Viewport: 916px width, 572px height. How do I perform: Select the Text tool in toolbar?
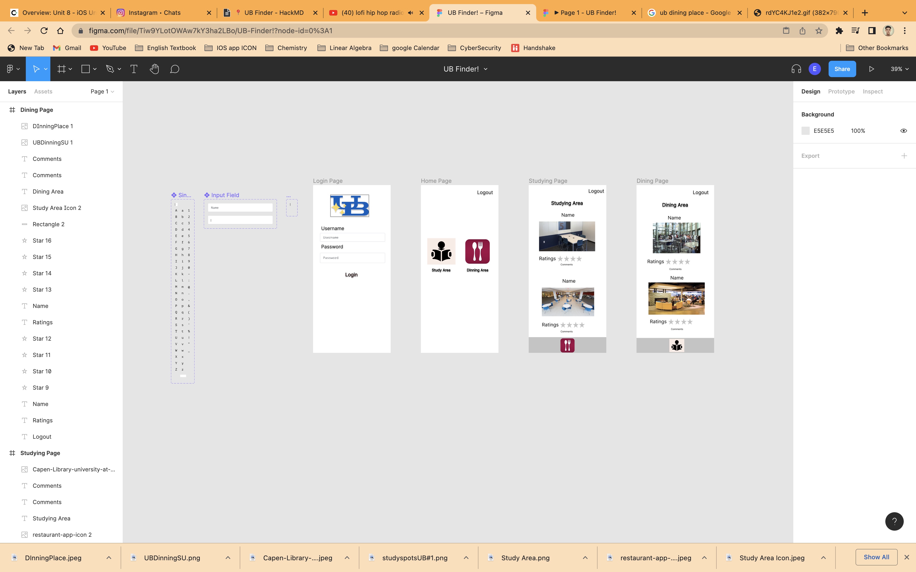click(134, 69)
